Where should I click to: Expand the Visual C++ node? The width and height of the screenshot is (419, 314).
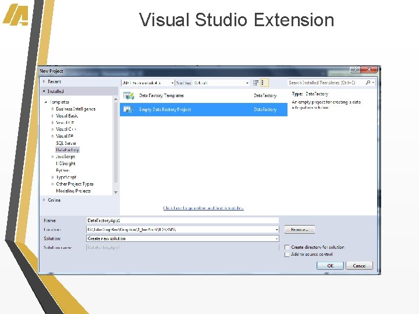coord(52,129)
